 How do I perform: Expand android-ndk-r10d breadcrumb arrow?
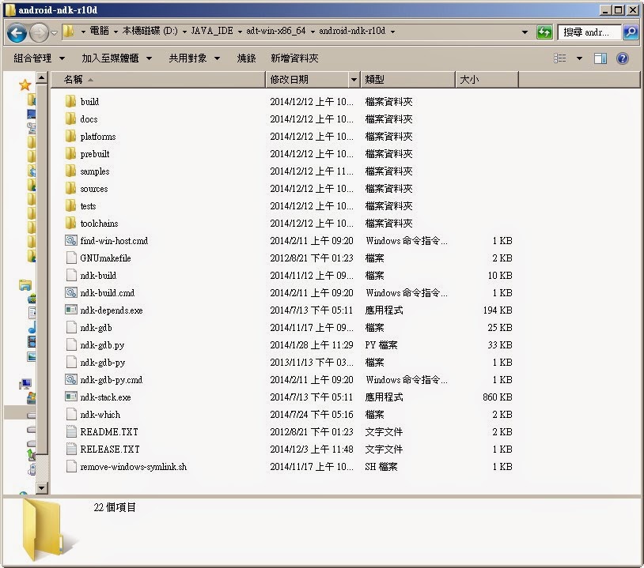pos(392,32)
